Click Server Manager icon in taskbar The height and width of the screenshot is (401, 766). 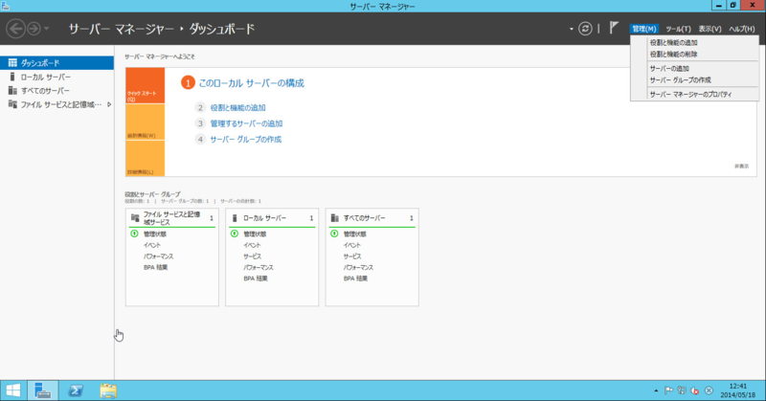tap(43, 390)
